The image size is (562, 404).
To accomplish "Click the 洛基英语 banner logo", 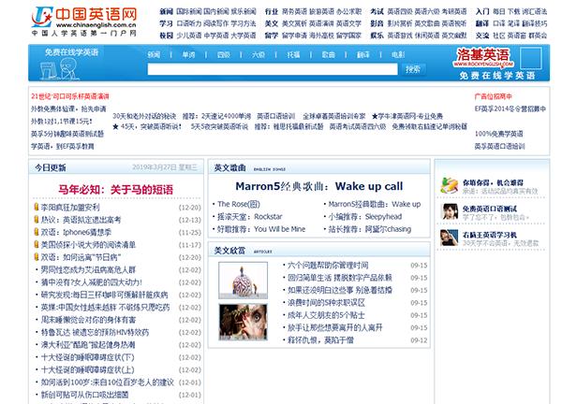I will (x=483, y=58).
